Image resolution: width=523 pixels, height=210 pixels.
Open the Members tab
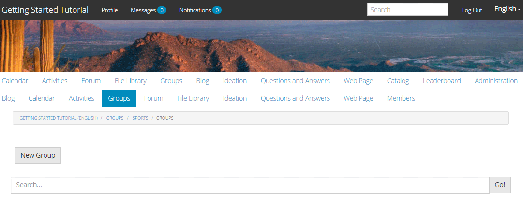(x=401, y=98)
